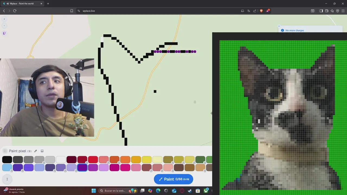Image resolution: width=347 pixels, height=195 pixels.
Task: Click the blue Paint button
Action: coord(173,179)
